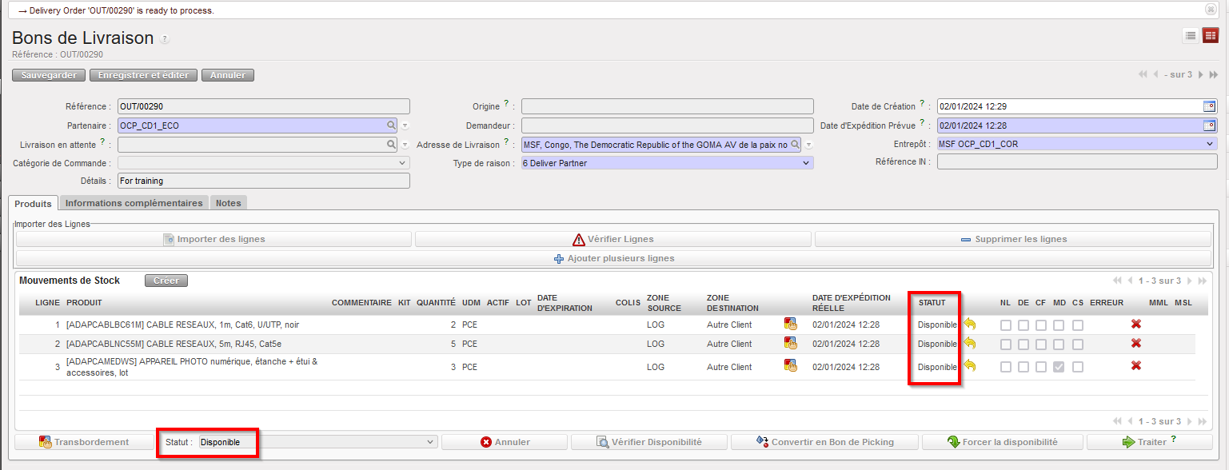
Task: Switch to the form view icon
Action: (1210, 35)
